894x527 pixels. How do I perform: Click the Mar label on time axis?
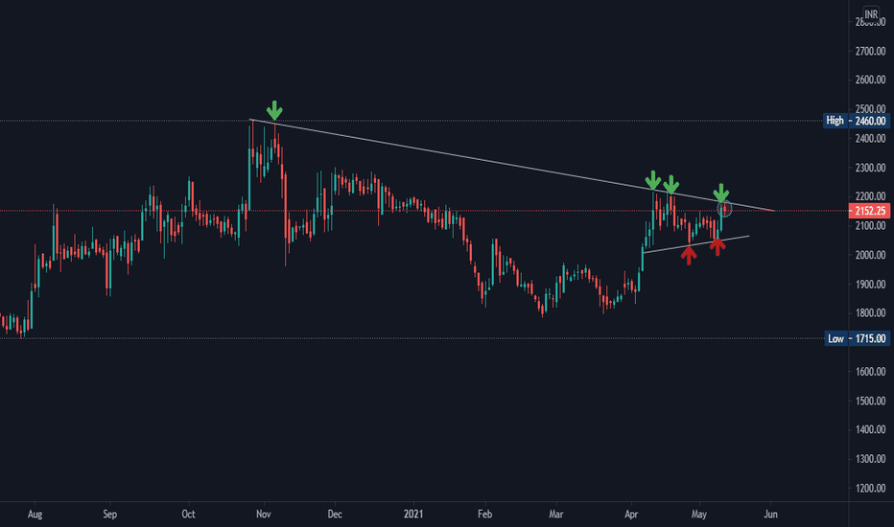click(x=556, y=514)
